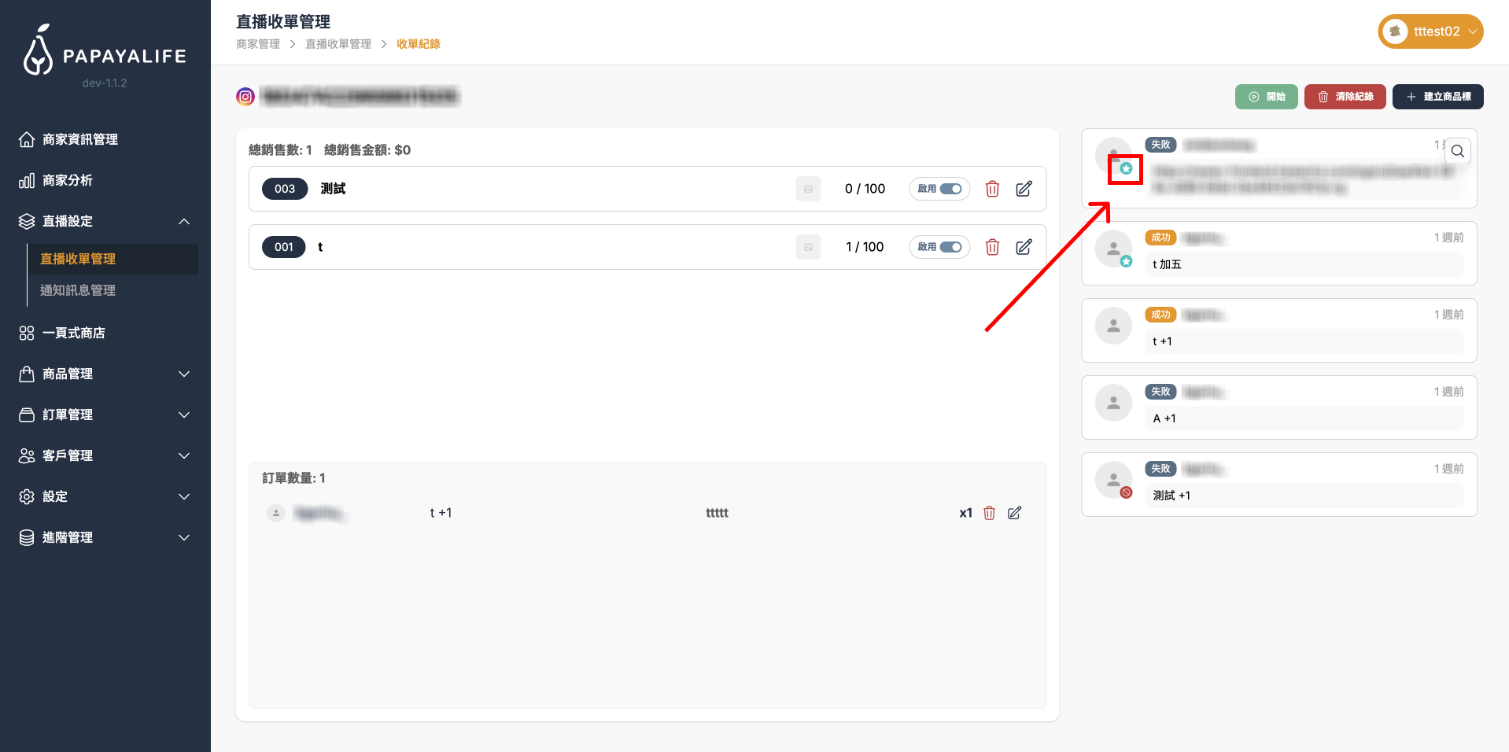Edit product 001 using pencil icon
The image size is (1509, 752).
tap(1024, 247)
